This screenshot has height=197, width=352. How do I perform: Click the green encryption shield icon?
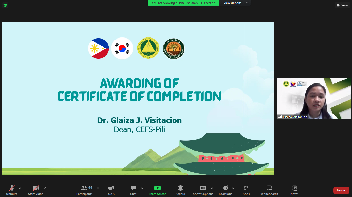[x=5, y=5]
